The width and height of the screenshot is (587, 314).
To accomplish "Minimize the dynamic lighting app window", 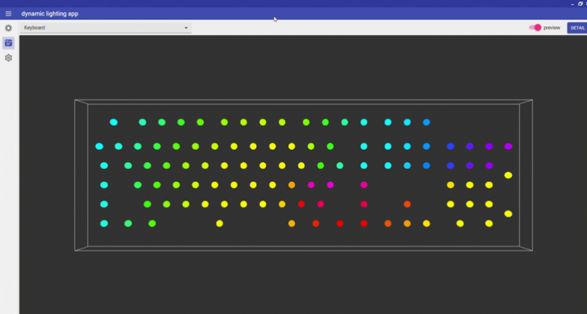I will [571, 4].
